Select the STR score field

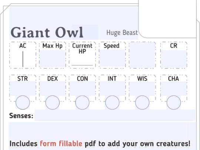point(23,88)
